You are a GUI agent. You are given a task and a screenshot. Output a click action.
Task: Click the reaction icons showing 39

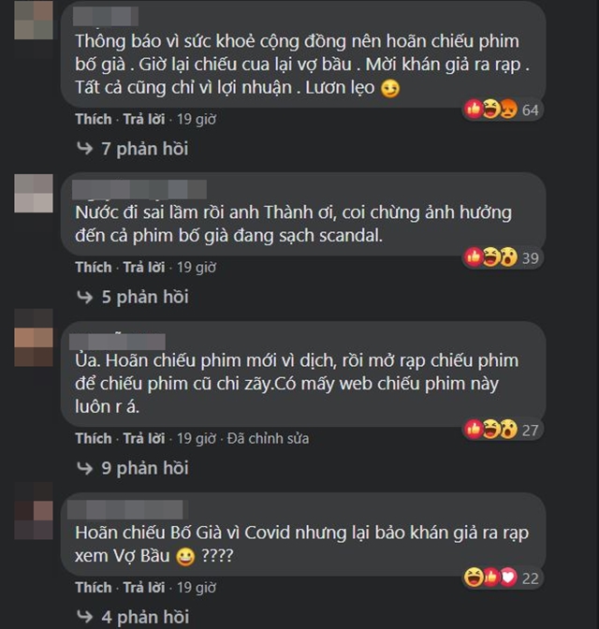[x=502, y=257]
